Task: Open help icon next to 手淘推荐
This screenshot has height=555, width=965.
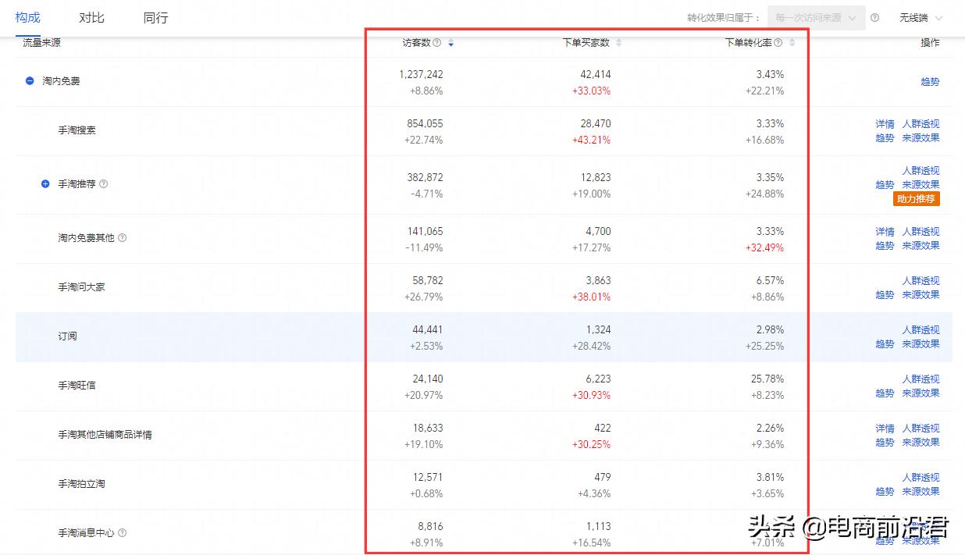Action: point(104,184)
